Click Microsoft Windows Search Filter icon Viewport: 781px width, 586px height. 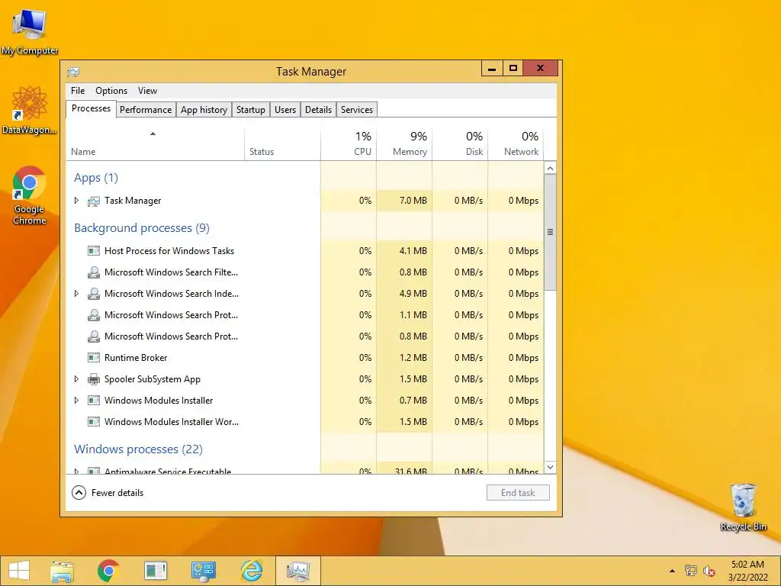(94, 272)
